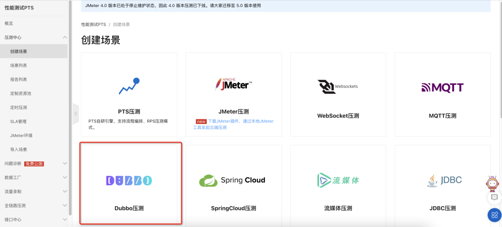The image size is (502, 227).
Task: Click 性能测试PTS breadcrumb link
Action: click(93, 25)
